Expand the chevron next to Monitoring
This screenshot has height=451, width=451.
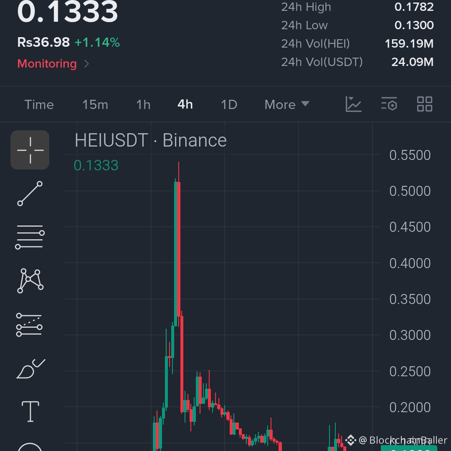click(86, 63)
